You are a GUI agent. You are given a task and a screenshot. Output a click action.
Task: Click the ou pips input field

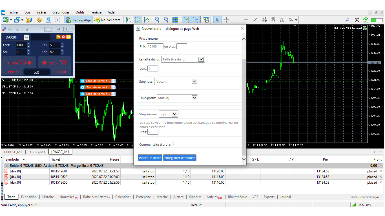coord(182,46)
